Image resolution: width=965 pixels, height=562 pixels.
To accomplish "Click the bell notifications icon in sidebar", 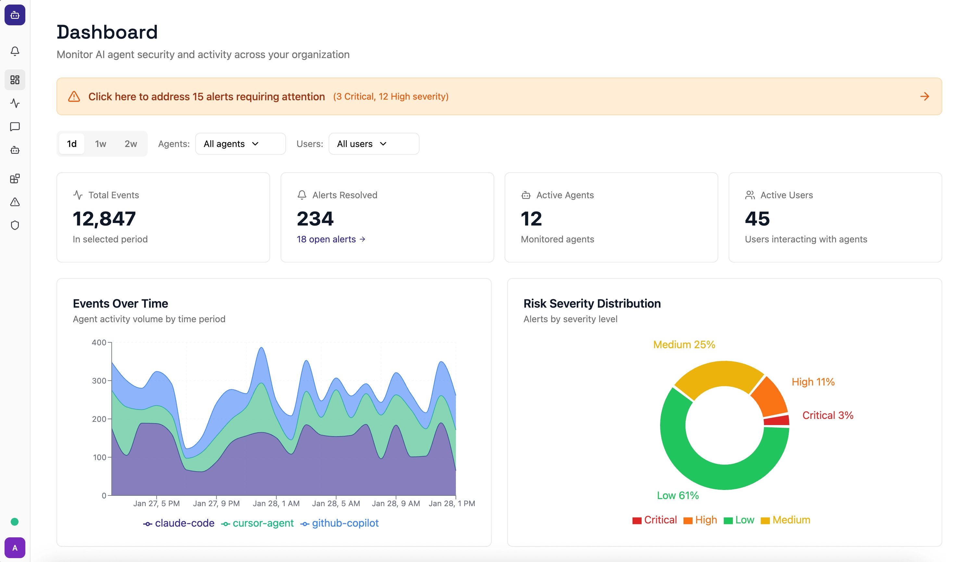I will (x=15, y=51).
